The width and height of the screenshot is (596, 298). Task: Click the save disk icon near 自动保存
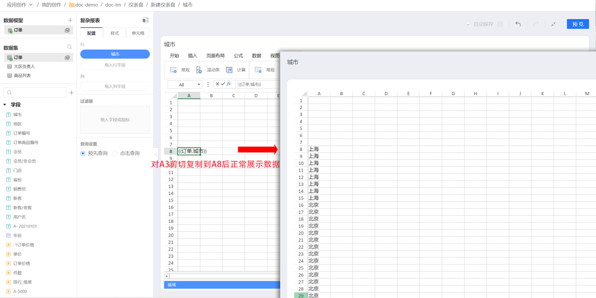click(500, 24)
